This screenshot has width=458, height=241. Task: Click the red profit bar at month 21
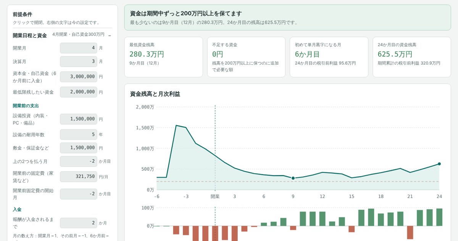410,233
